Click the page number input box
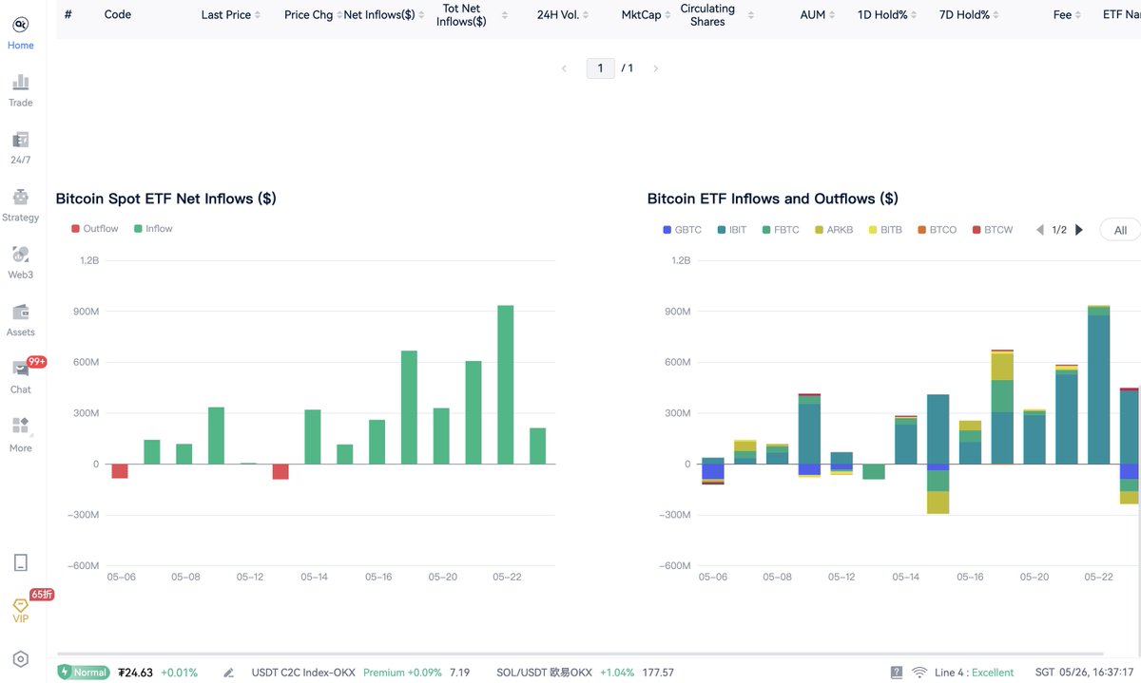 (x=600, y=68)
